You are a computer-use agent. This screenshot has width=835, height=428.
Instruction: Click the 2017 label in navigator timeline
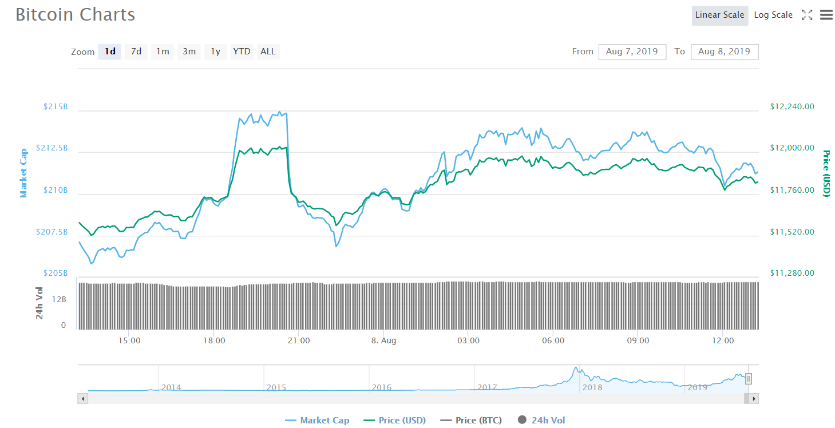[487, 387]
